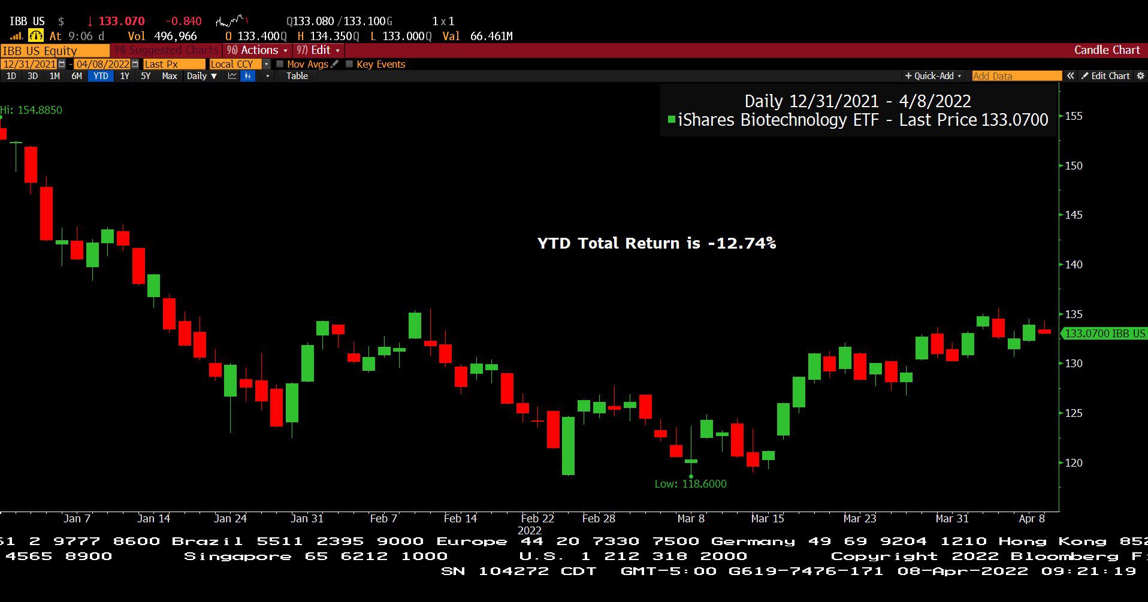Click the 140 price axis label

[x=1074, y=265]
